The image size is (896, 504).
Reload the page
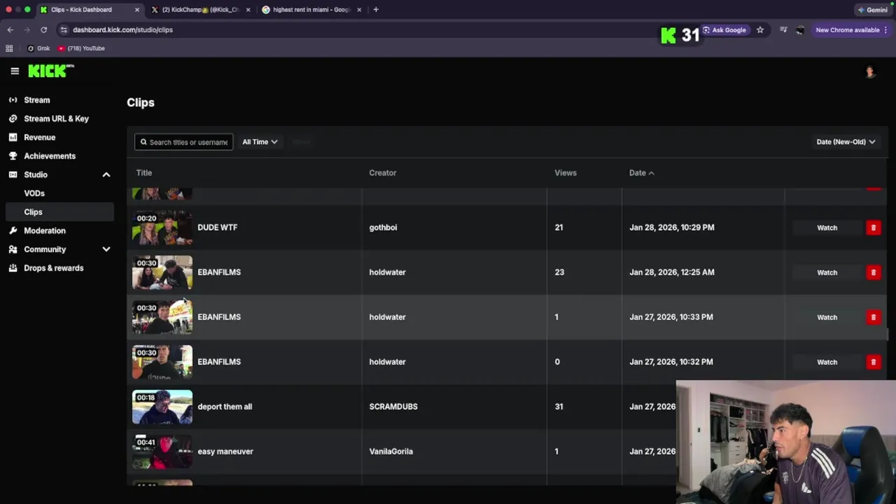click(x=43, y=30)
